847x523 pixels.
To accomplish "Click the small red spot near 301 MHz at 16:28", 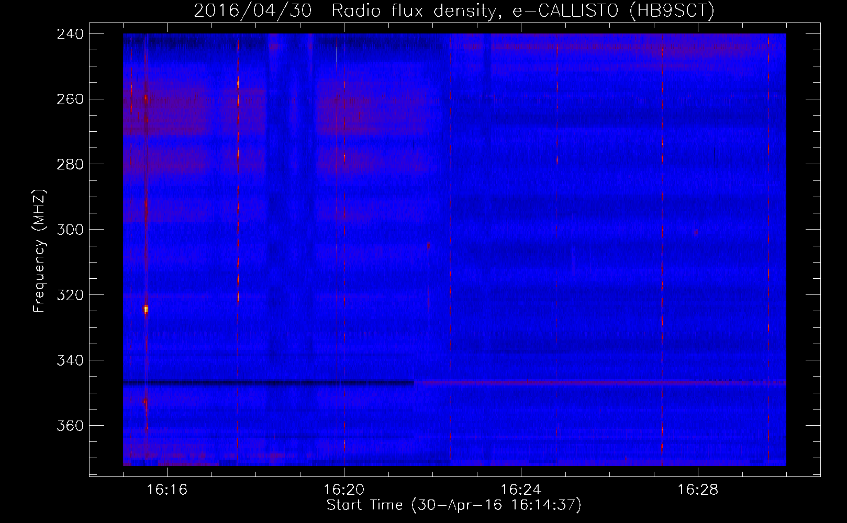I will coord(696,232).
